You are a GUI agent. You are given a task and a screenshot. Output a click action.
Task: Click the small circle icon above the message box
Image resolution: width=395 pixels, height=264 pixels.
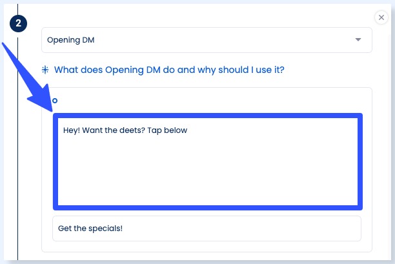pyautogui.click(x=55, y=101)
